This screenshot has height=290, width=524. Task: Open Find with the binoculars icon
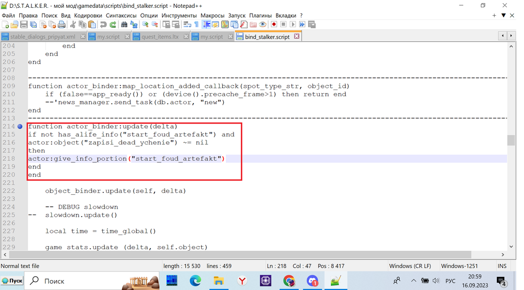pyautogui.click(x=124, y=25)
